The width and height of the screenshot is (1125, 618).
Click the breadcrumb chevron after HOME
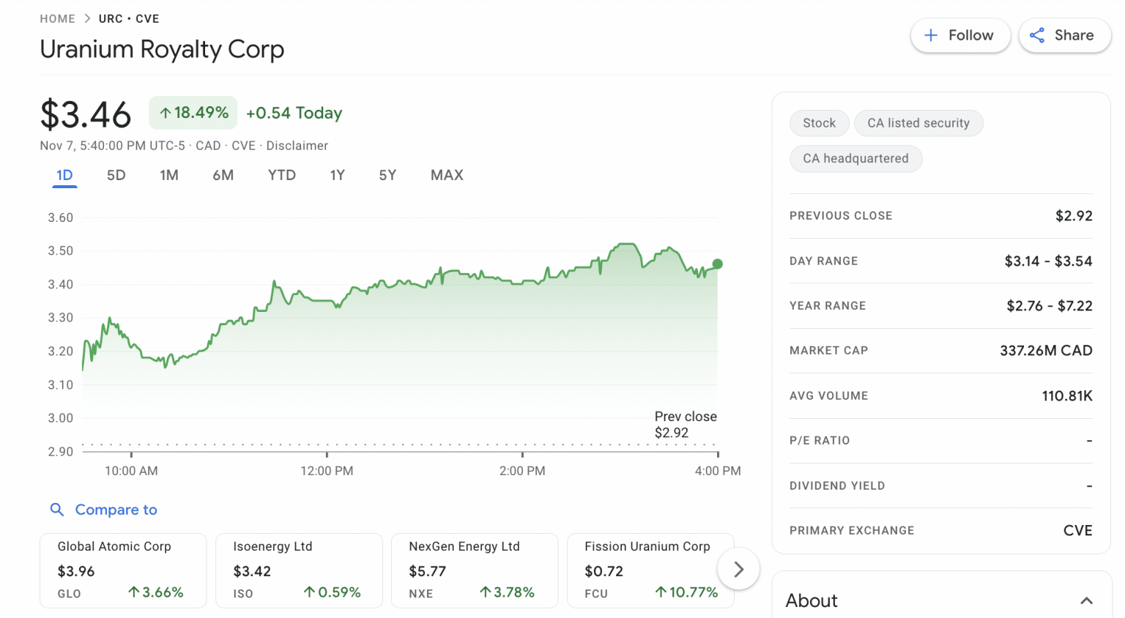tap(86, 18)
